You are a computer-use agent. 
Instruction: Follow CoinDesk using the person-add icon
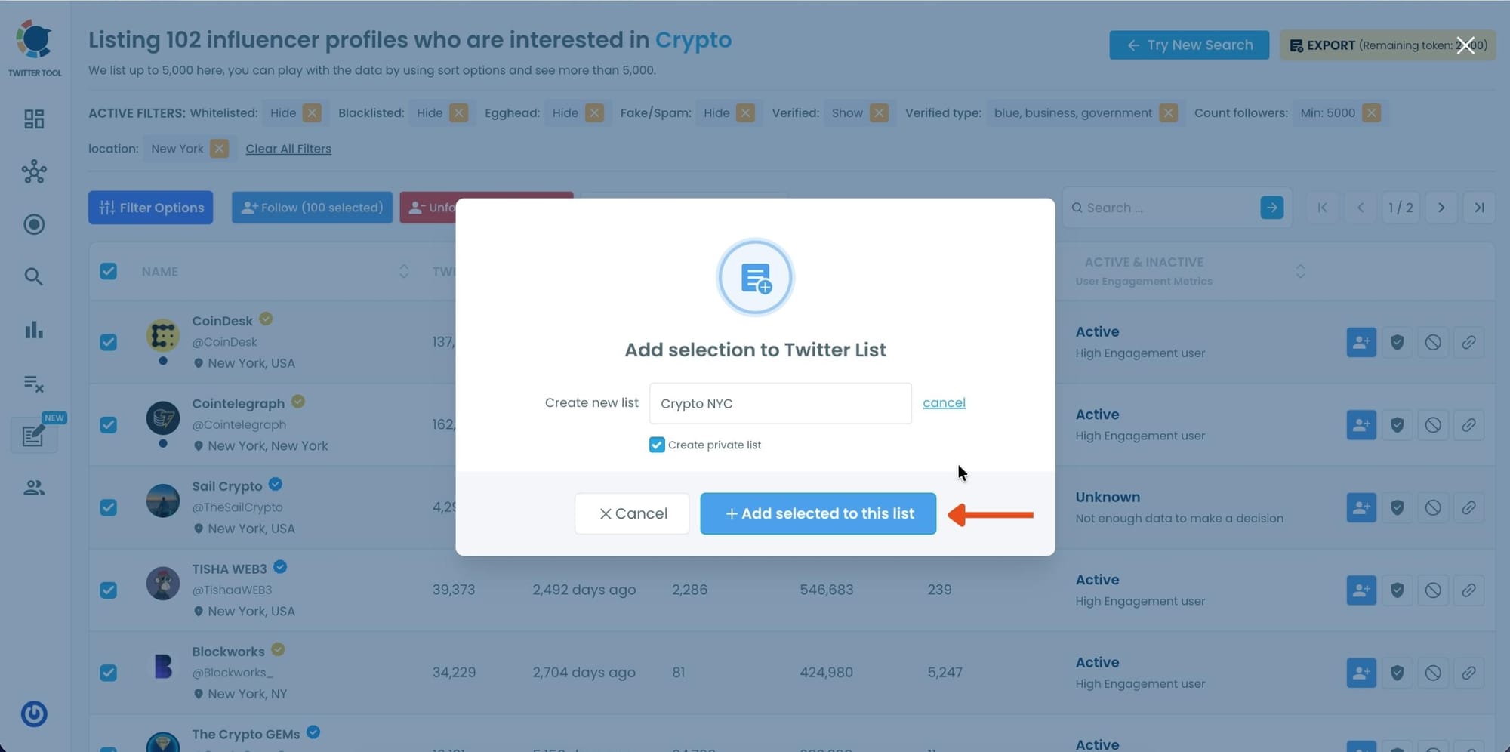point(1361,342)
